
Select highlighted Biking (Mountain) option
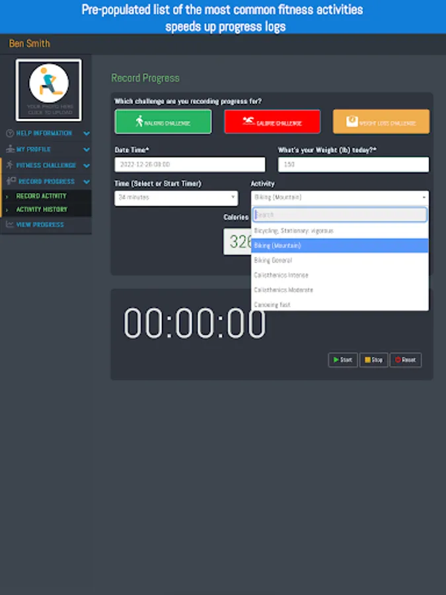click(340, 245)
